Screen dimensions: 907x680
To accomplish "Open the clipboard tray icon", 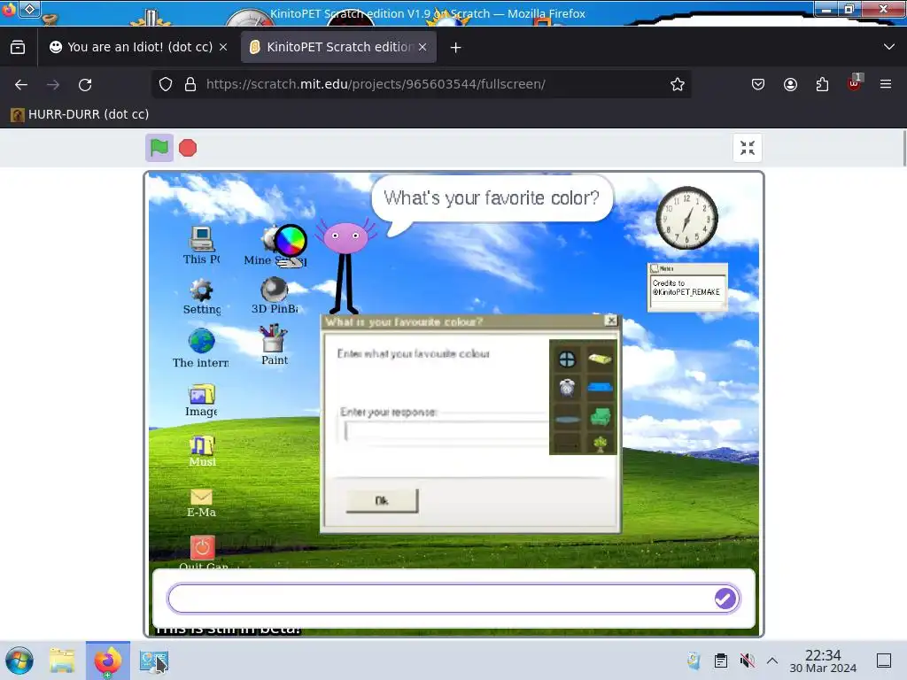I will pos(721,661).
